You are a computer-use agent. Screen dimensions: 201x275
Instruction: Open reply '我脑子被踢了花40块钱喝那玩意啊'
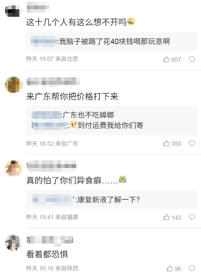pos(115,42)
